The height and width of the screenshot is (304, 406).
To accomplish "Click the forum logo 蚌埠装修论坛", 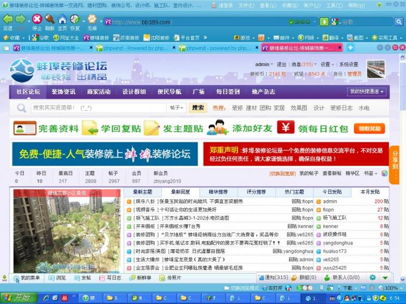I will click(x=59, y=70).
